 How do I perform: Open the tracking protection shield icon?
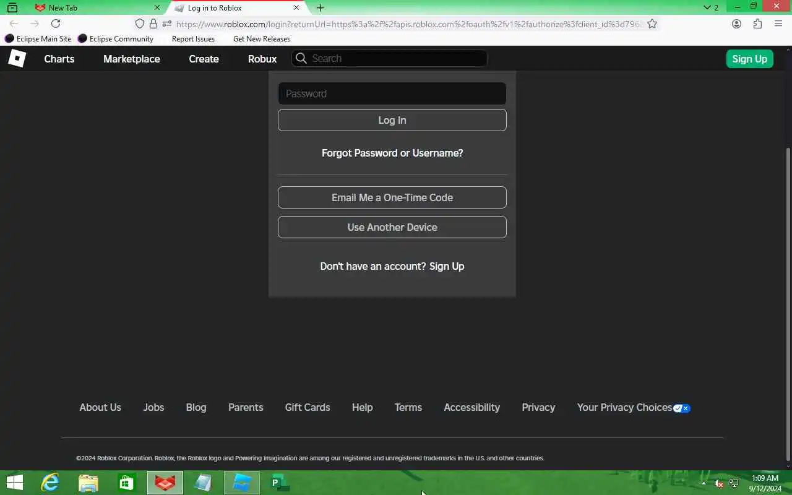click(x=140, y=24)
